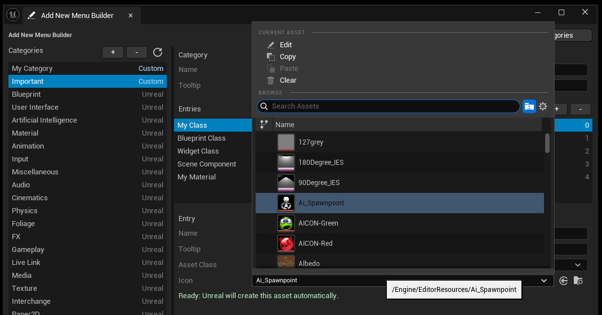
Task: Click the pencil icon on the Add New Menu Builder tab
Action: (32, 15)
